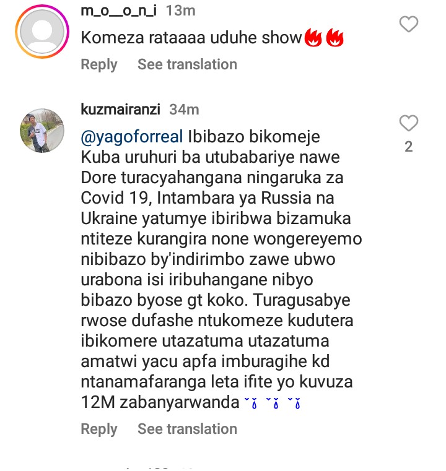The image size is (446, 471).
Task: Open the m_o__o_n_i username profile
Action: (x=119, y=11)
